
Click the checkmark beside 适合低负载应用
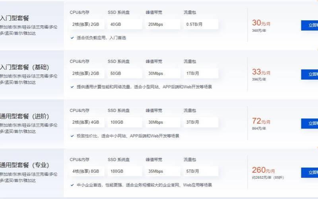[x=72, y=38]
